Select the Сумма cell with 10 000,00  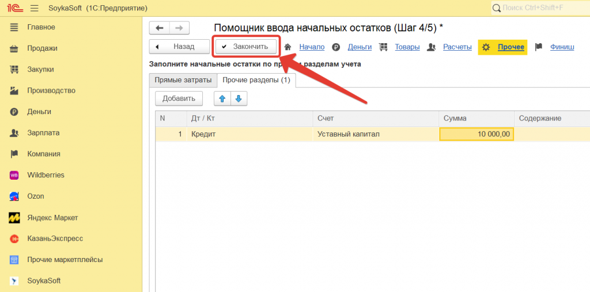coord(476,134)
